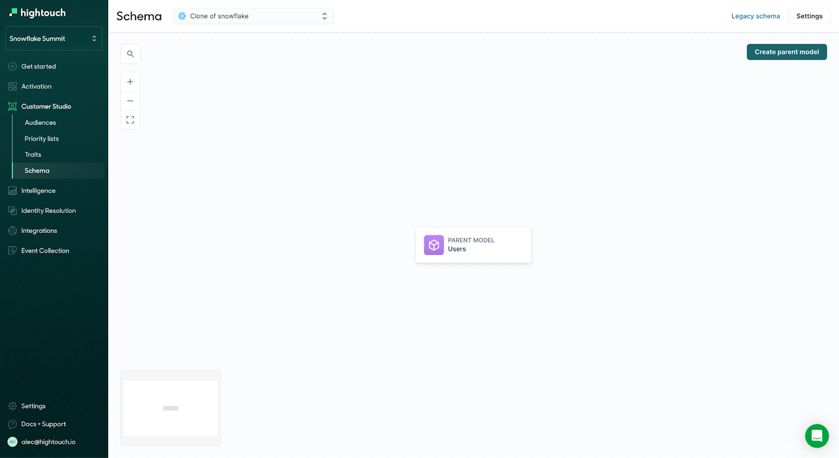Go to Traits in Customer Studio
Image resolution: width=839 pixels, height=458 pixels.
tap(33, 155)
